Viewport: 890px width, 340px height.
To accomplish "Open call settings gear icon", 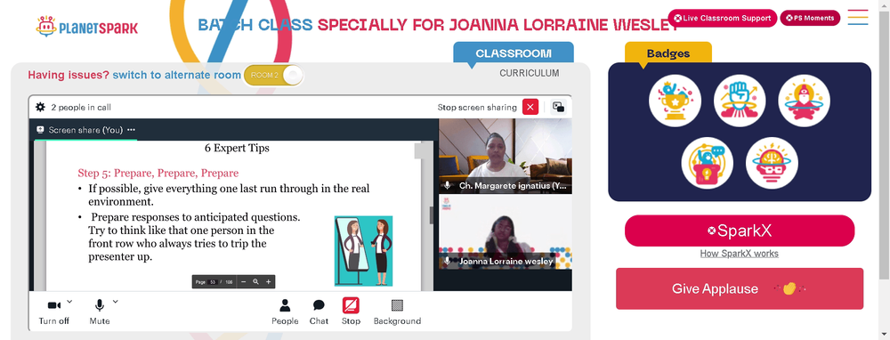I will (x=40, y=107).
